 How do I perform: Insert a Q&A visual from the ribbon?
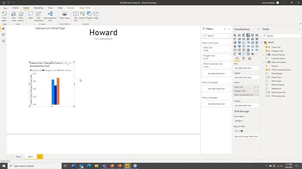point(30,15)
